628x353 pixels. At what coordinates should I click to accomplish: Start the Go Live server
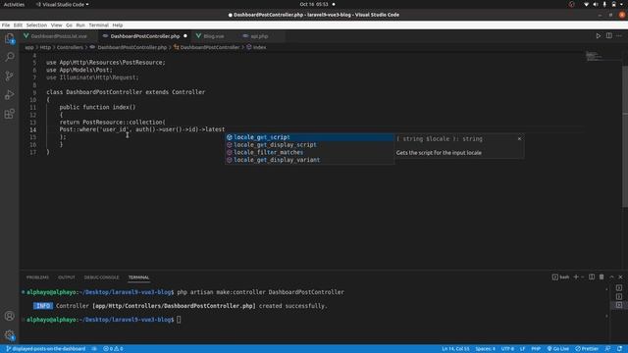pyautogui.click(x=558, y=349)
